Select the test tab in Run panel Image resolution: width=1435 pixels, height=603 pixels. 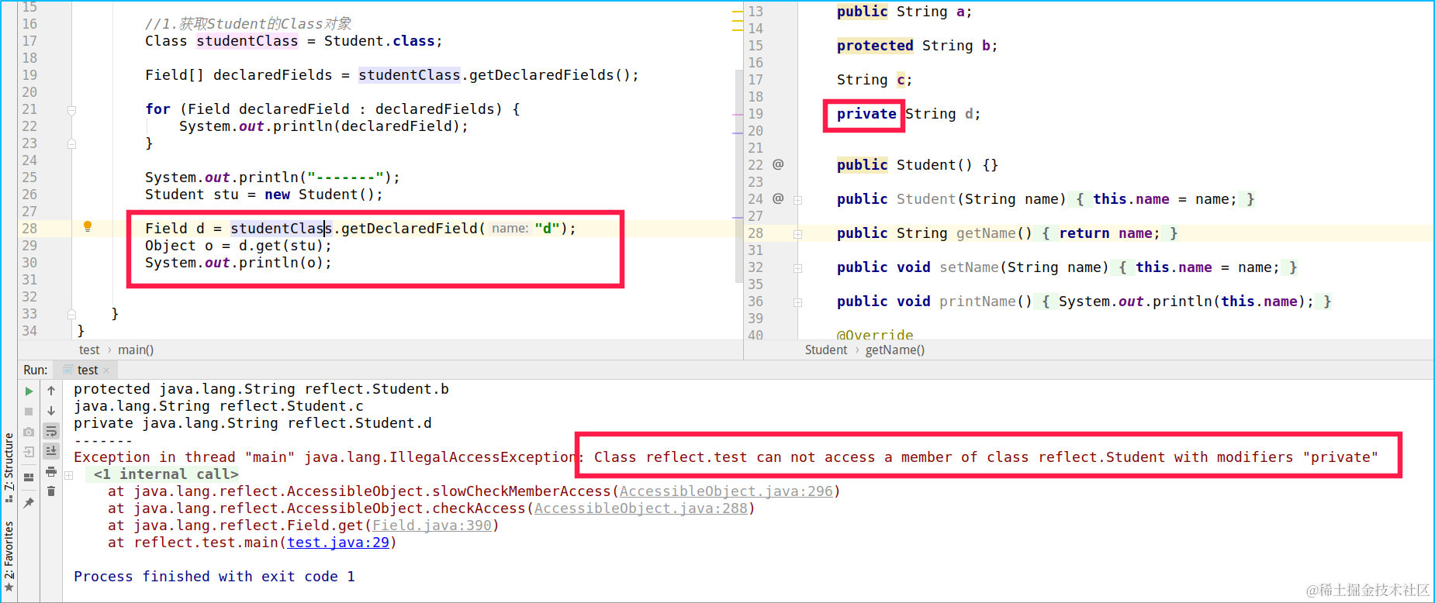pos(88,370)
